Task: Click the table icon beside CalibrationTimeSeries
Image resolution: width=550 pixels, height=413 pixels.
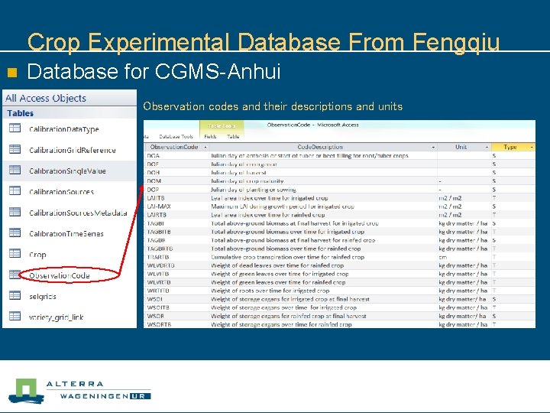Action: click(x=15, y=233)
